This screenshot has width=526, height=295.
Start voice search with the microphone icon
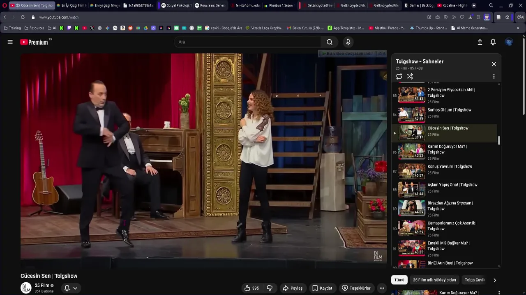348,42
